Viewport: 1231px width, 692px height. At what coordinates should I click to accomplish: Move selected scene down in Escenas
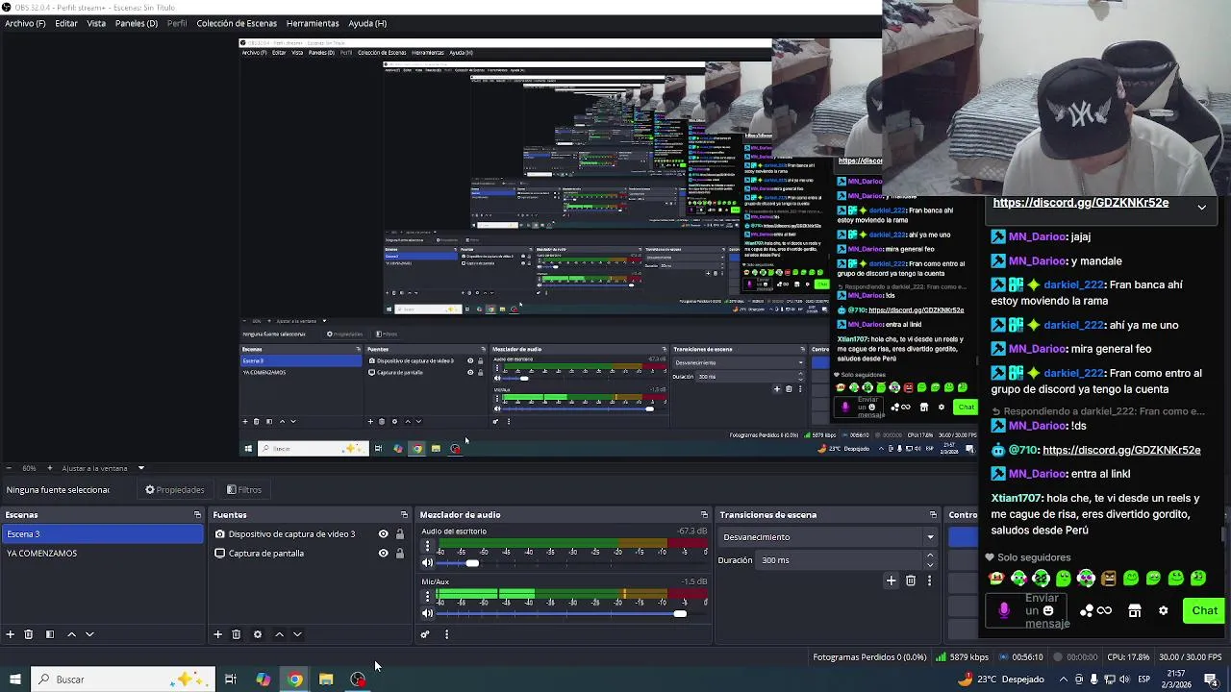pyautogui.click(x=89, y=634)
